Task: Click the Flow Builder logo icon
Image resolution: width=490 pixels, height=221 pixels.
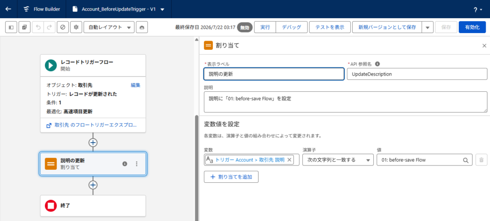Action: point(27,9)
